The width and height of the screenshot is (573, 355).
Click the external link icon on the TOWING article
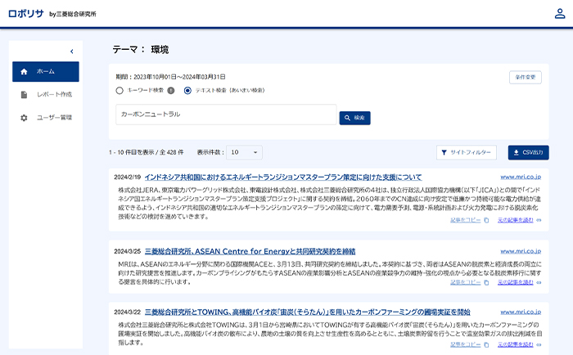(539, 344)
